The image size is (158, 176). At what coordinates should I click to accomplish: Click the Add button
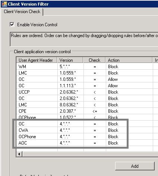point(135,166)
